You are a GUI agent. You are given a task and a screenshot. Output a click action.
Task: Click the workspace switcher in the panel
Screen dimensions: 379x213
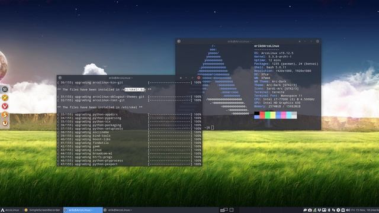[x=224, y=210]
